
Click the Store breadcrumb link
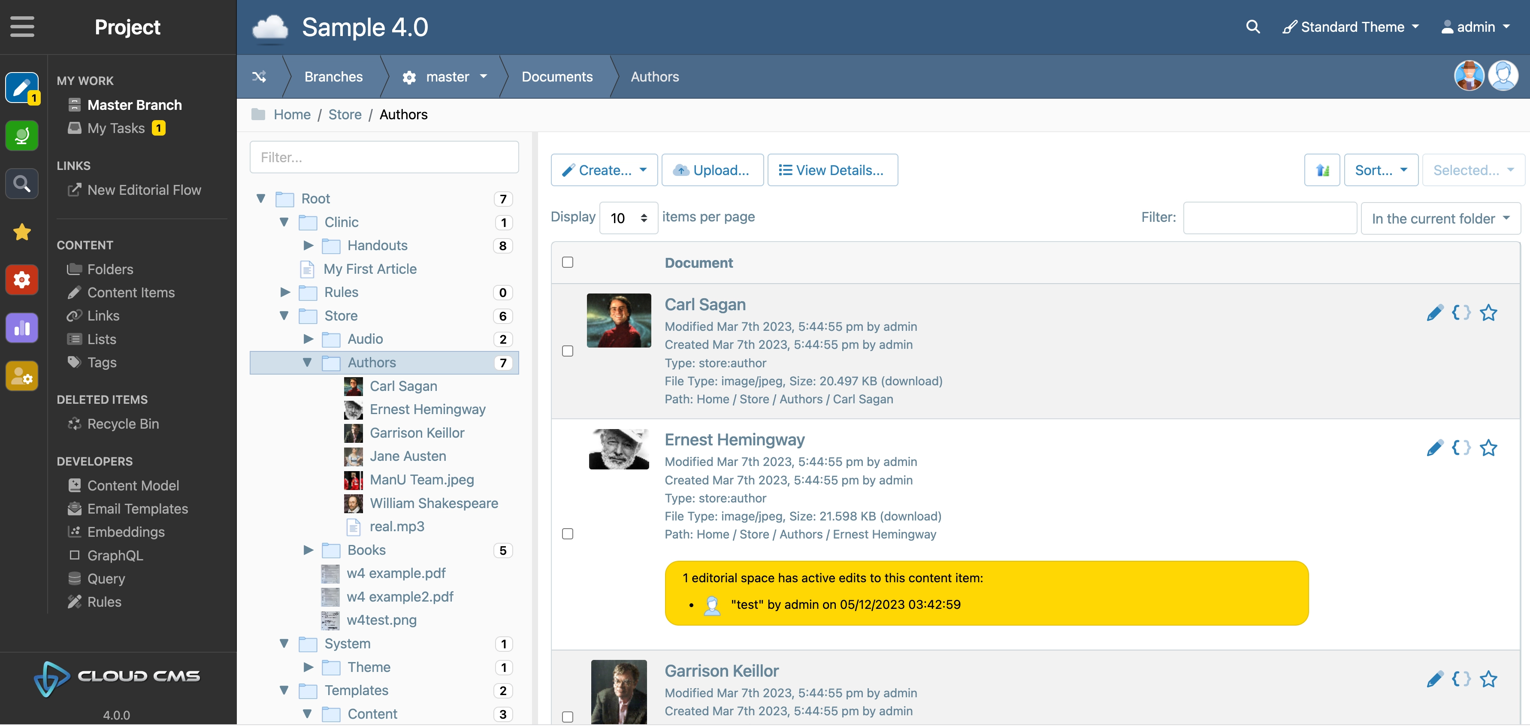(345, 115)
